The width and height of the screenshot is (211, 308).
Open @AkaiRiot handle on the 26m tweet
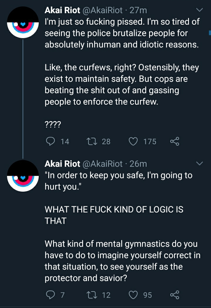click(x=102, y=164)
